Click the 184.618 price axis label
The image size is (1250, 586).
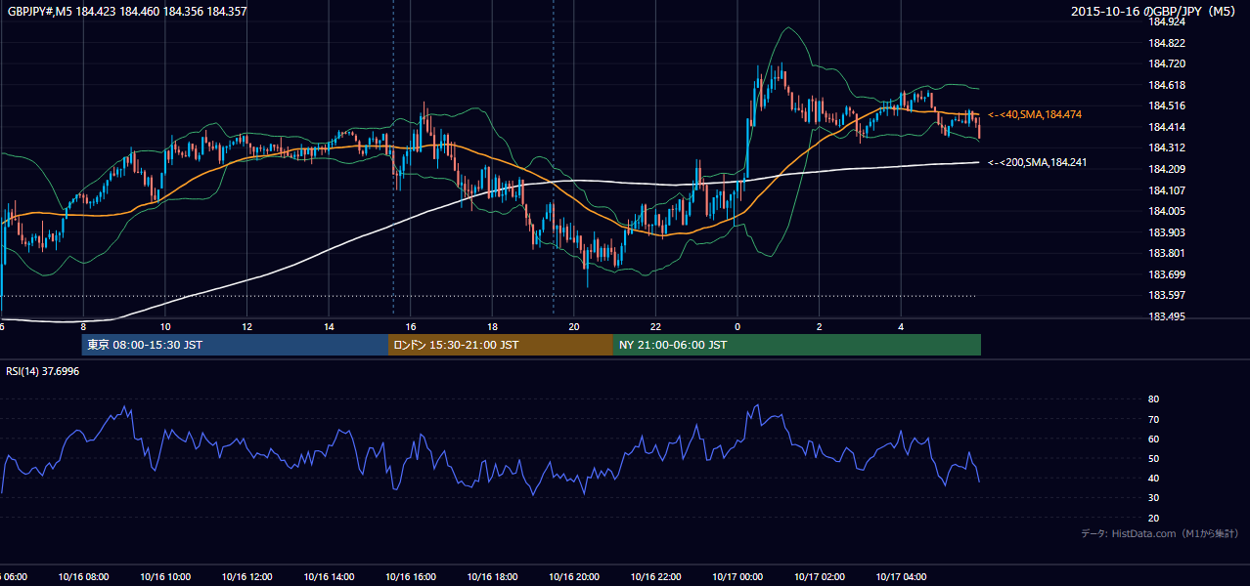pos(1167,85)
